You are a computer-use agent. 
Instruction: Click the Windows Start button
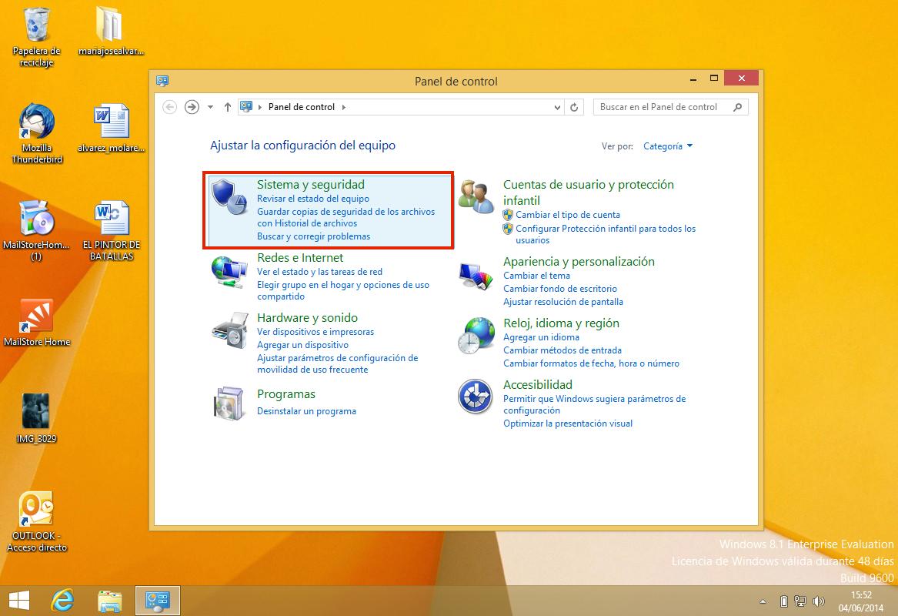18,600
